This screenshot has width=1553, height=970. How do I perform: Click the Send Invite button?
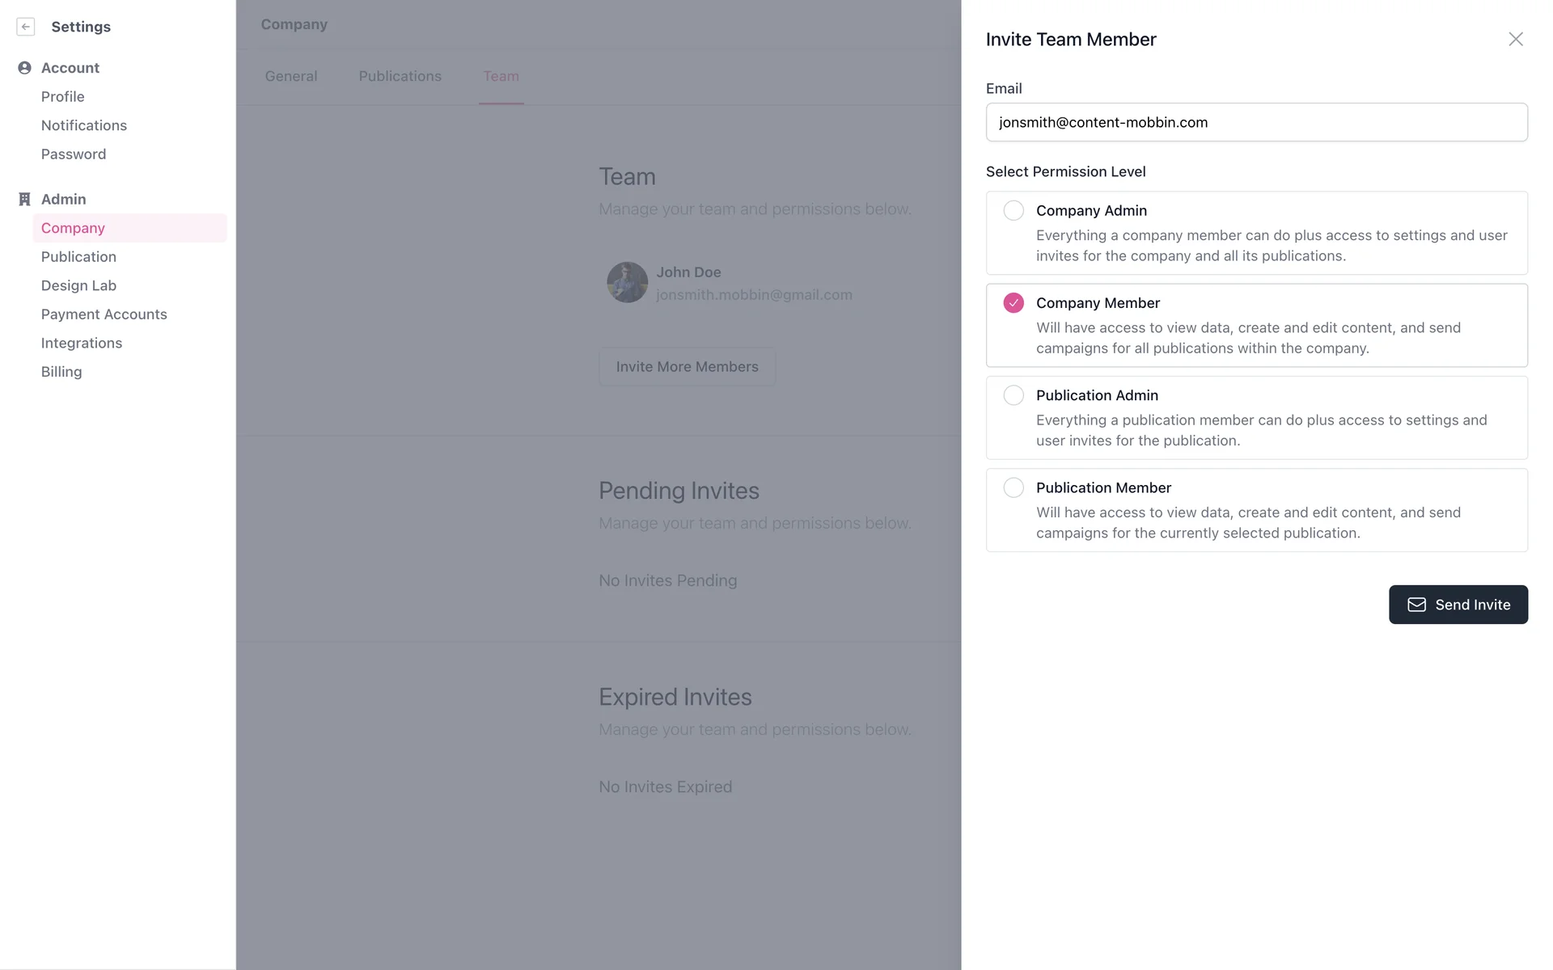tap(1458, 605)
